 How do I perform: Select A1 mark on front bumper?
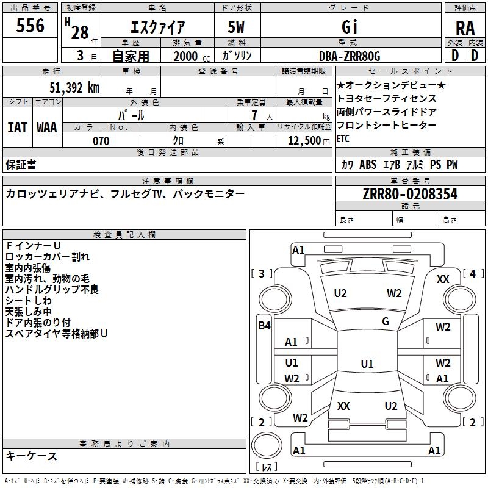[x=298, y=250]
